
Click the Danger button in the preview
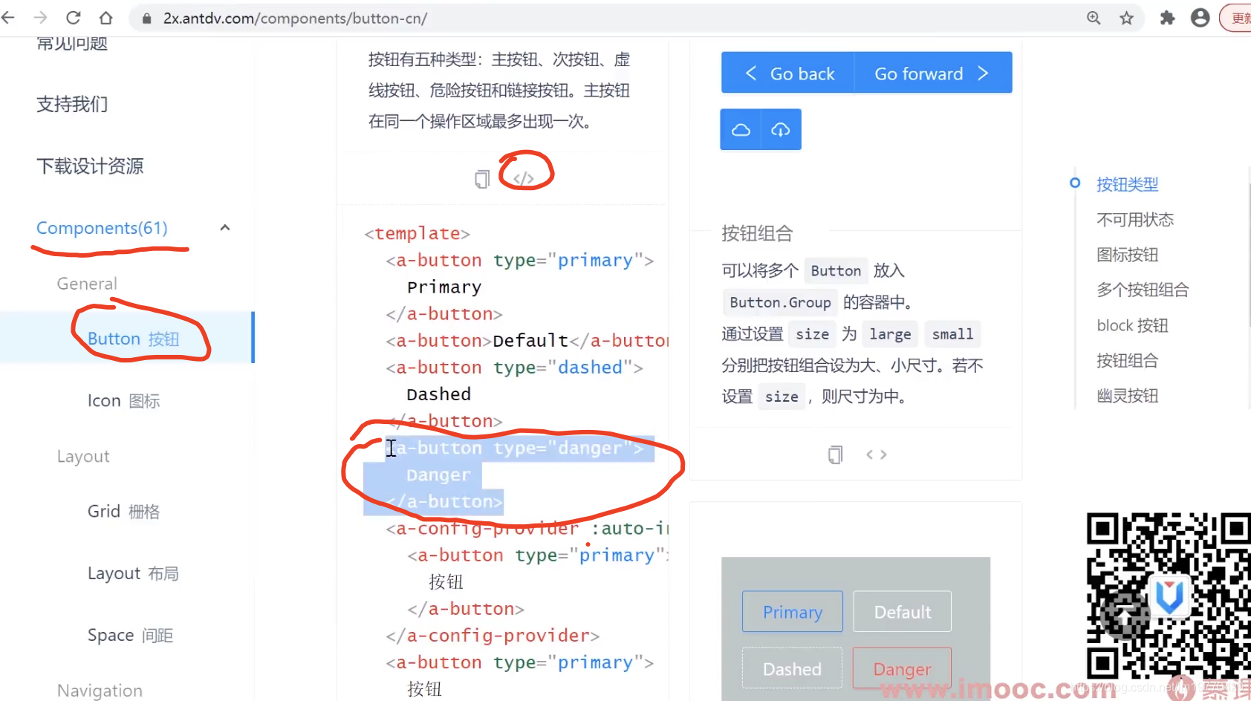(901, 668)
